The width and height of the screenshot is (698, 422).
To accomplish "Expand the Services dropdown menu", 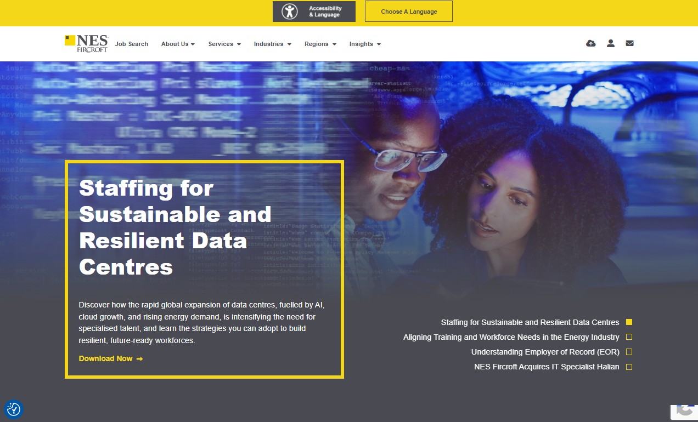I will pyautogui.click(x=224, y=44).
